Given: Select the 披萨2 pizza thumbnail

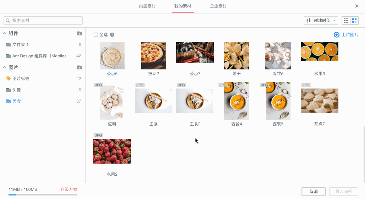Looking at the screenshot, I should (x=153, y=56).
